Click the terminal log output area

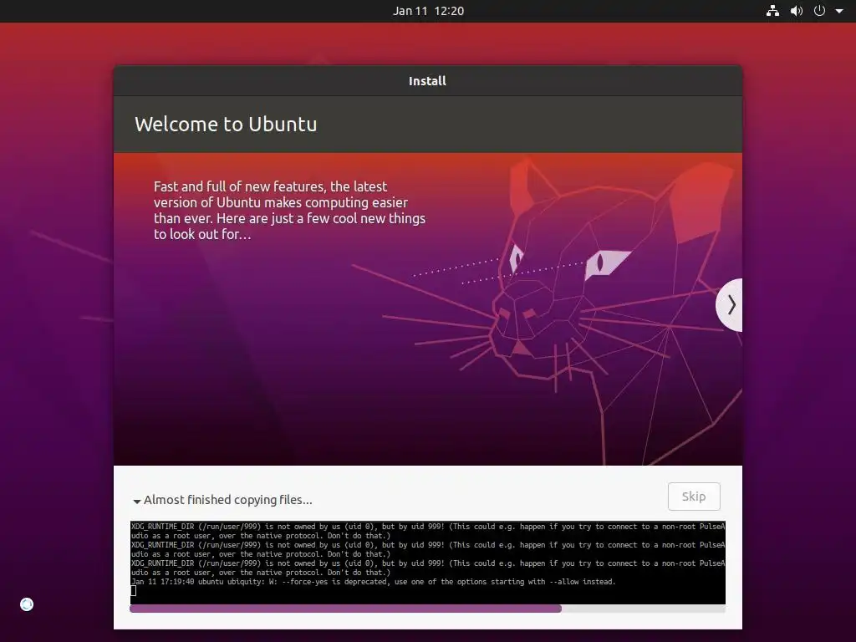pos(427,563)
